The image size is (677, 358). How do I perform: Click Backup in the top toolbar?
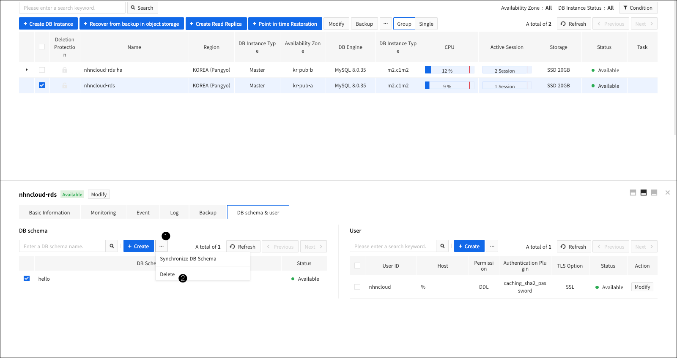[x=364, y=24]
